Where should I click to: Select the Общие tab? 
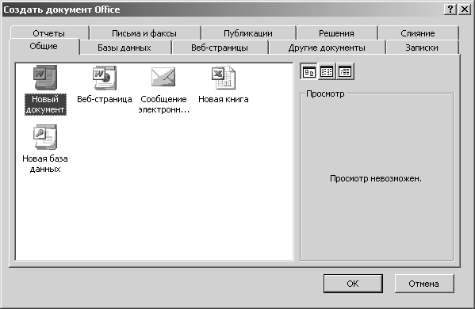pos(44,46)
